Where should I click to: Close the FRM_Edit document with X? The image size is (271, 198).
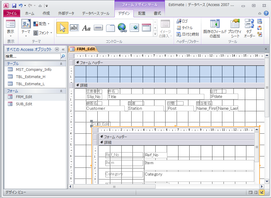[266, 49]
